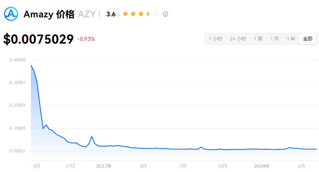Screen dimensions: 319x172
Task: Click the $0.0075029 price value
Action: 38,39
